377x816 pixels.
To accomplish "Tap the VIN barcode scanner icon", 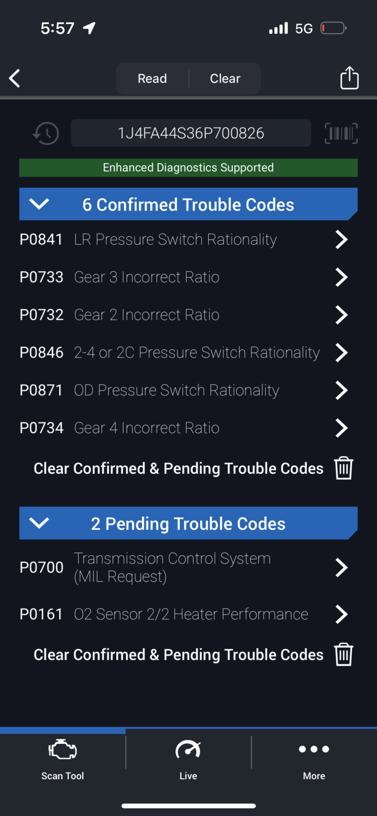I will coord(341,134).
